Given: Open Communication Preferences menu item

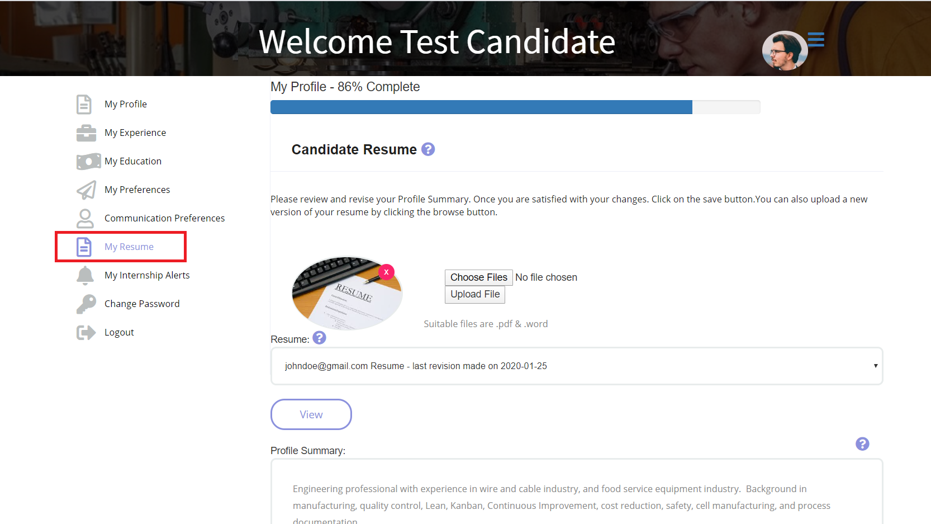Looking at the screenshot, I should click(x=164, y=218).
